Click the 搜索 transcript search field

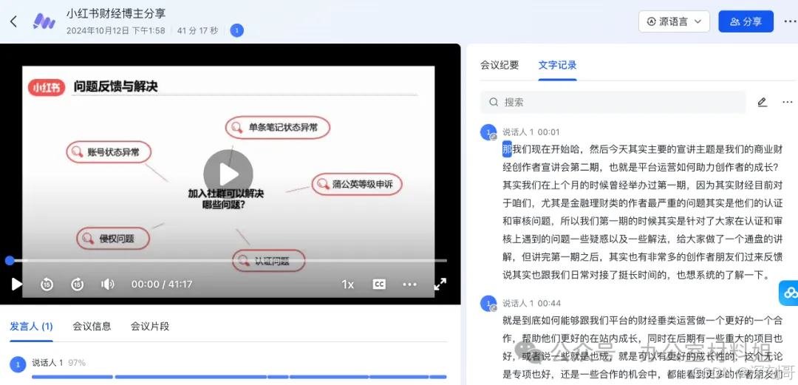pyautogui.click(x=613, y=102)
